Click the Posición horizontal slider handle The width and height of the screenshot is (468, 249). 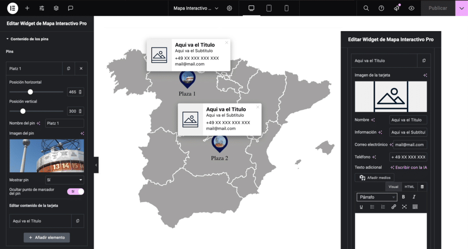(31, 92)
